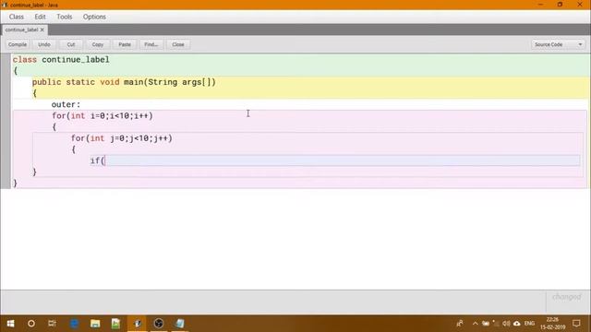Open network status tray icon
This screenshot has width=591, height=332.
[496, 324]
